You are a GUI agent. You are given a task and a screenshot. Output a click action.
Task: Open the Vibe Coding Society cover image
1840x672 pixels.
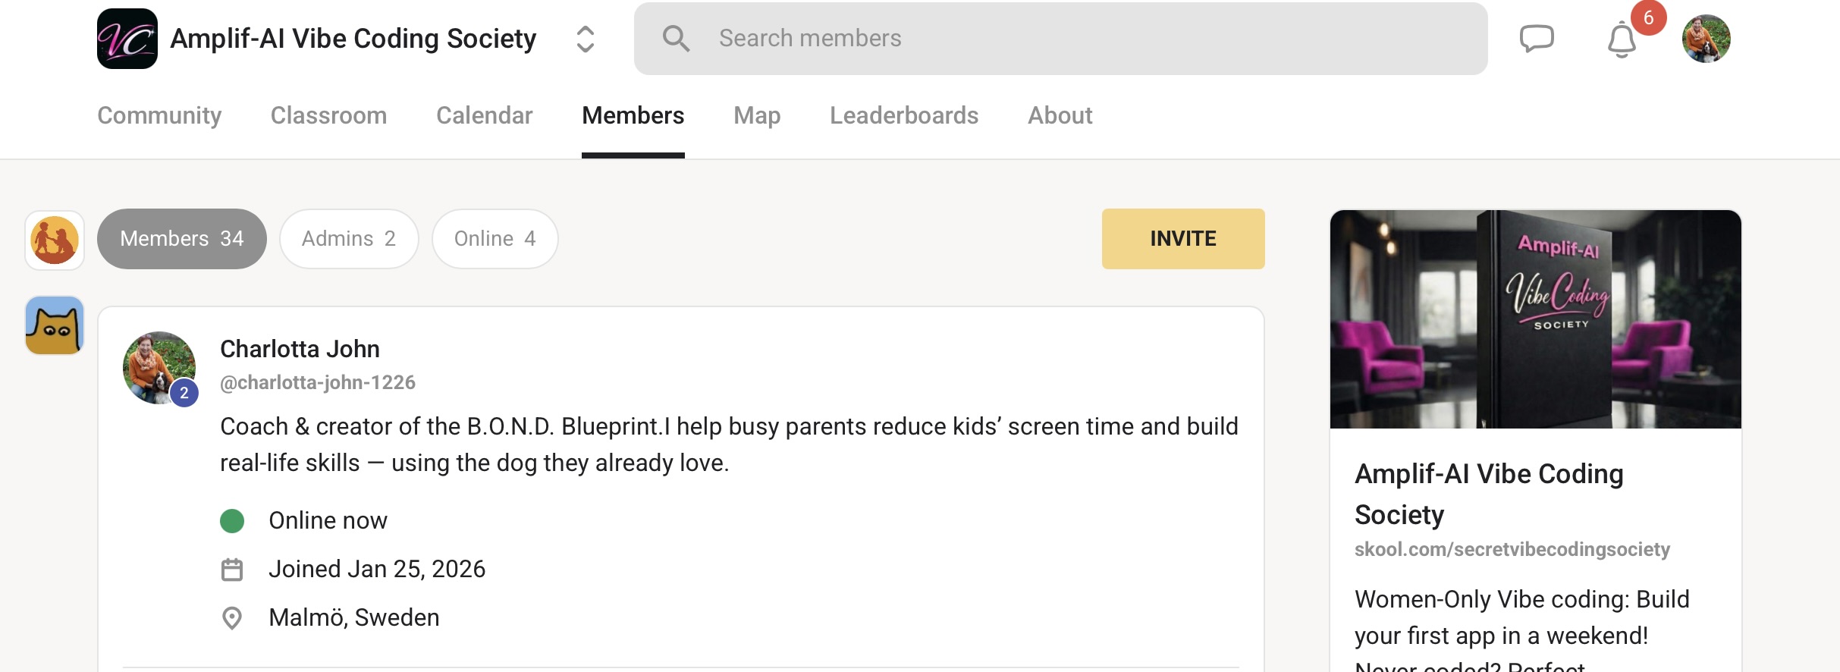[1535, 319]
